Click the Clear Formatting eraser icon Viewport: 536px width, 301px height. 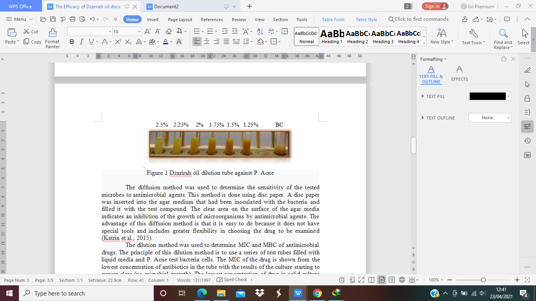click(169, 31)
